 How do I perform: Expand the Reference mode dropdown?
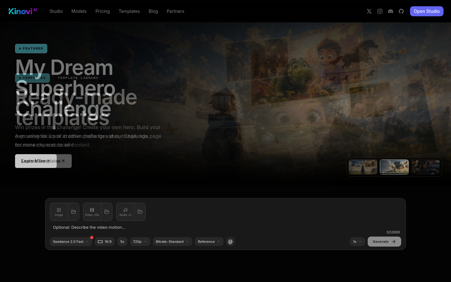pyautogui.click(x=209, y=242)
